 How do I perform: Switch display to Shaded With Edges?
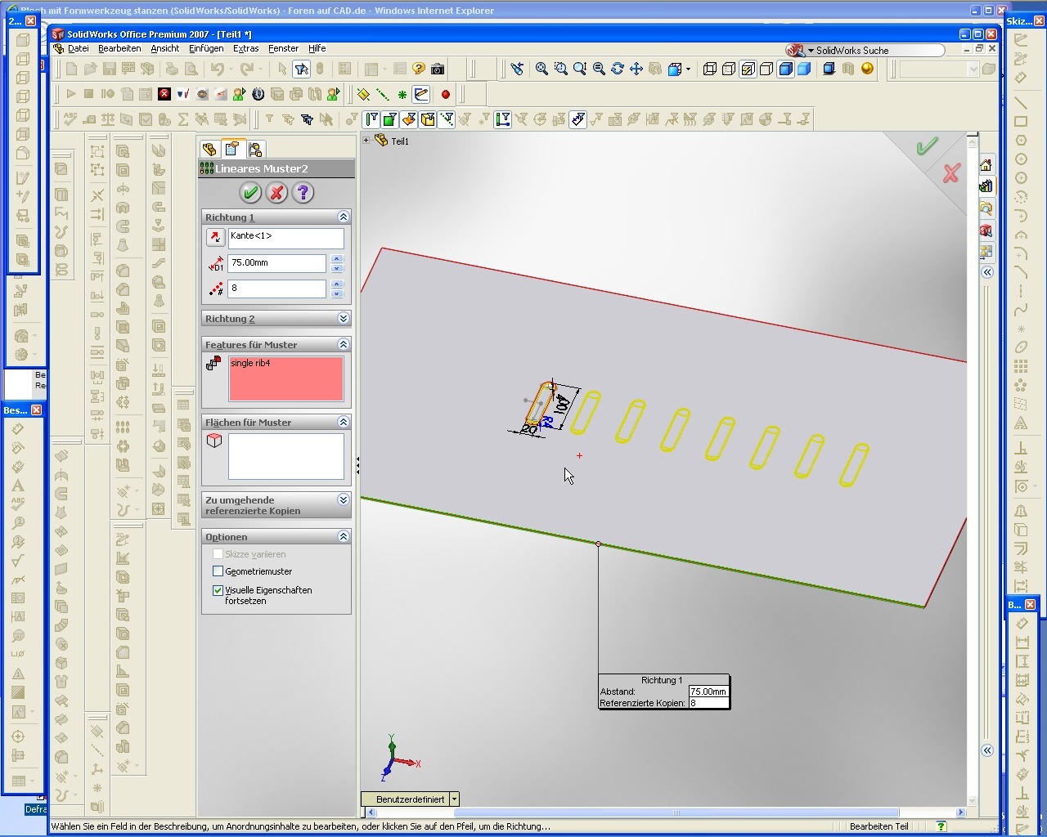point(785,69)
